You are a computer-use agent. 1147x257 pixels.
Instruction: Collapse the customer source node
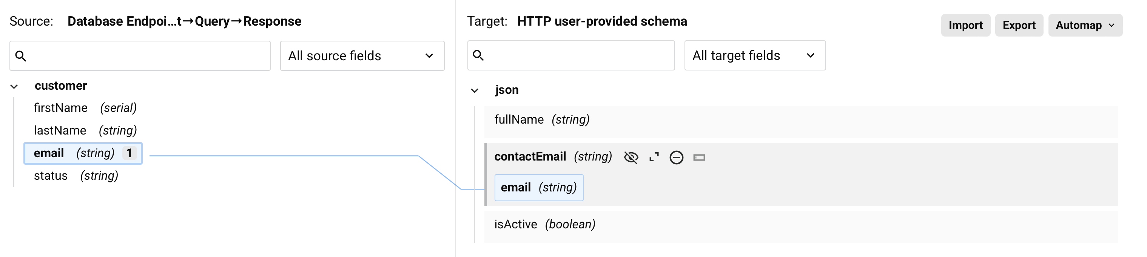pyautogui.click(x=14, y=86)
